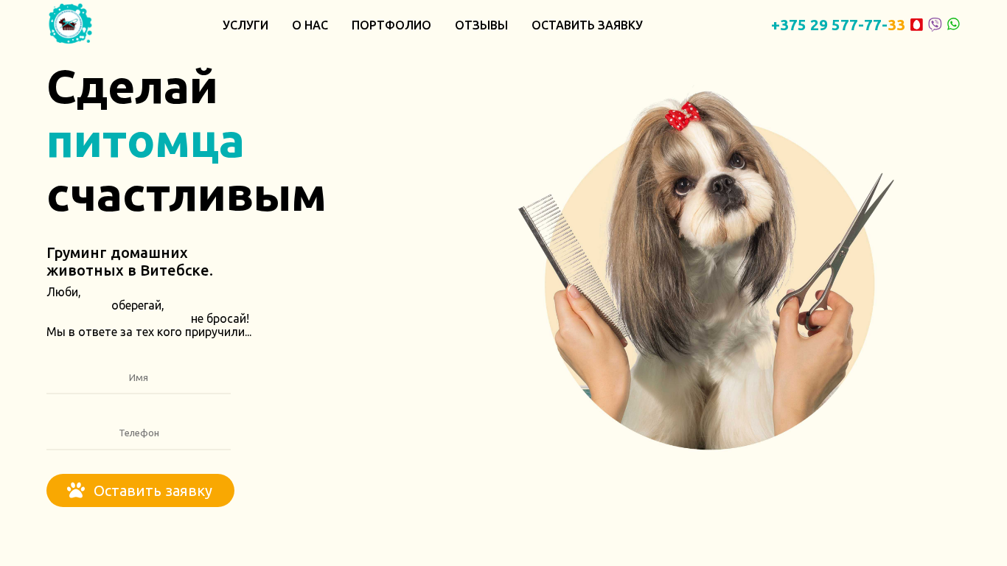Viewport: 1007px width, 566px height.
Task: Focus the Имя input field
Action: 139,378
